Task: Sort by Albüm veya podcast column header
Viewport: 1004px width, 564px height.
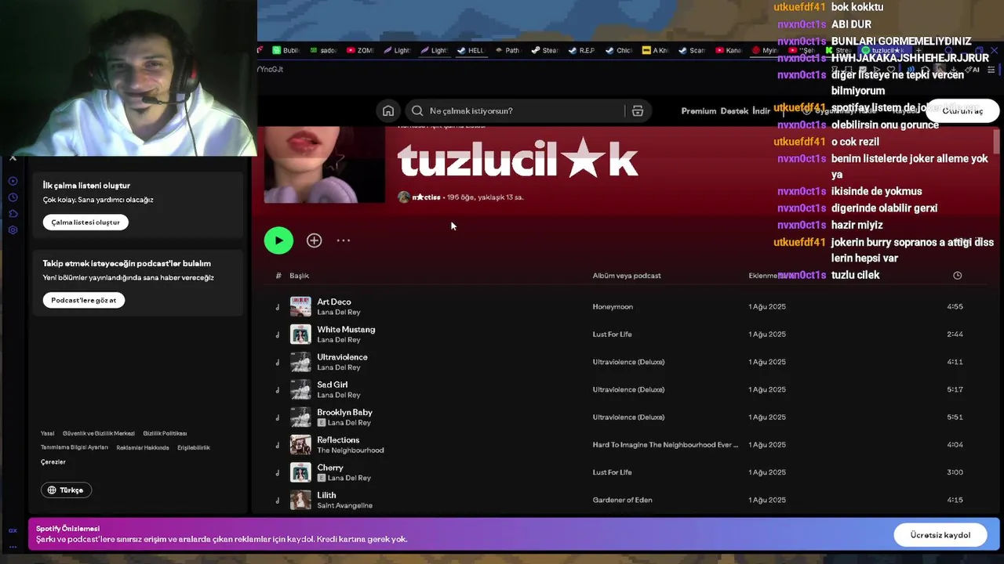Action: click(627, 276)
